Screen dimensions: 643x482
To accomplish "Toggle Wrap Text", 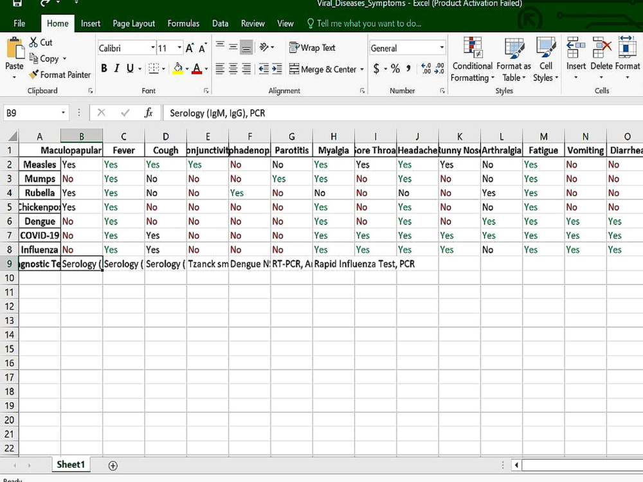I will pos(312,48).
